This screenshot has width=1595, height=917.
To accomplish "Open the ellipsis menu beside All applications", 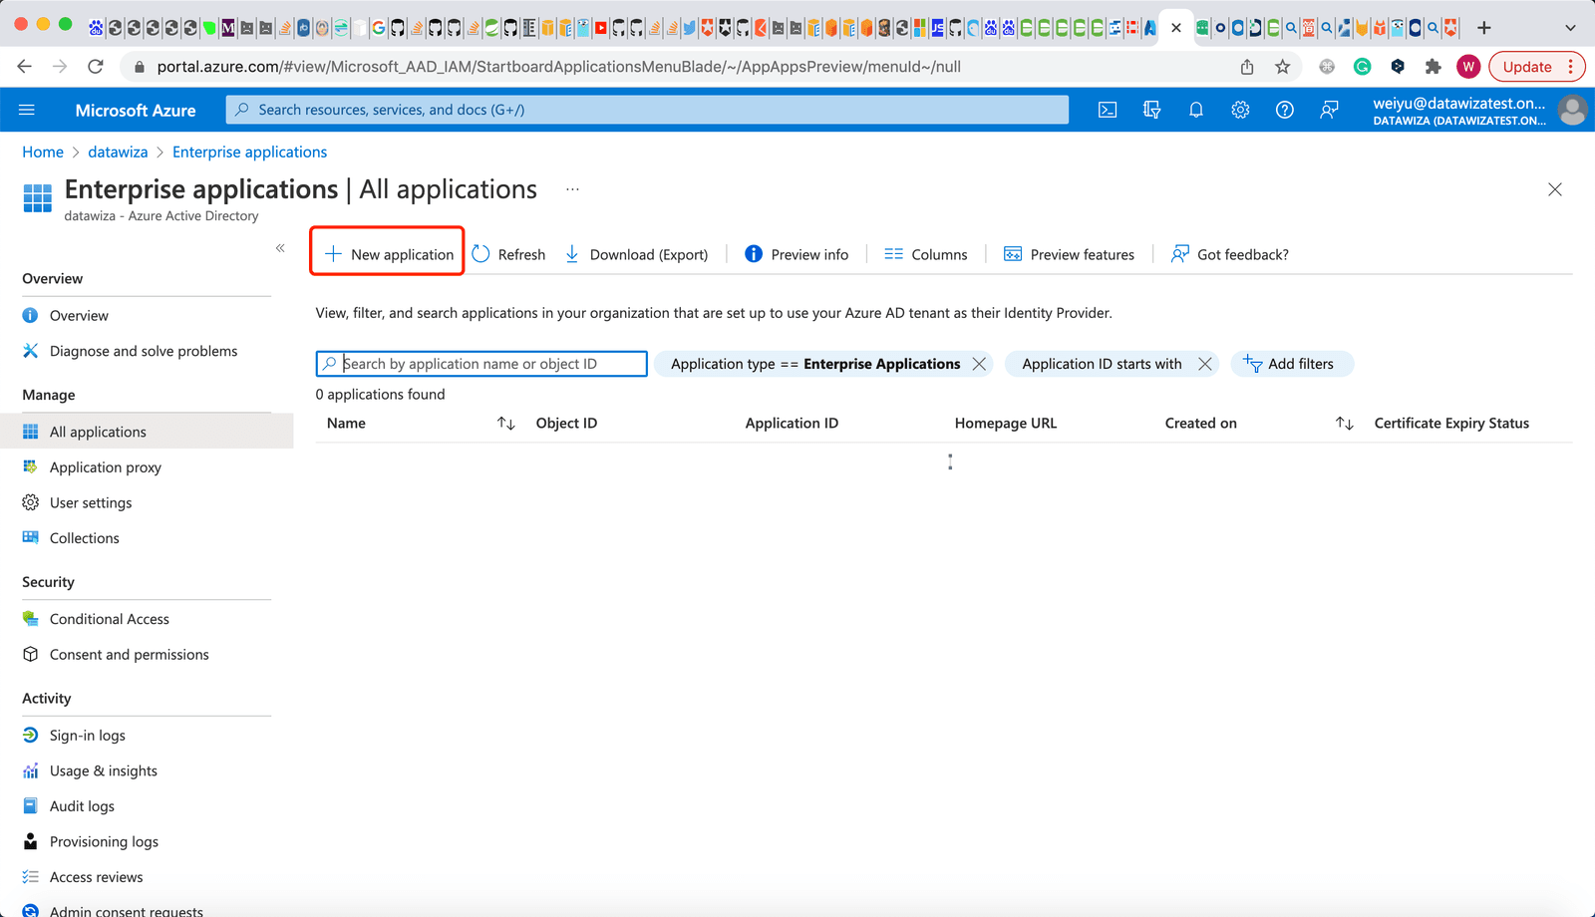I will pyautogui.click(x=572, y=188).
